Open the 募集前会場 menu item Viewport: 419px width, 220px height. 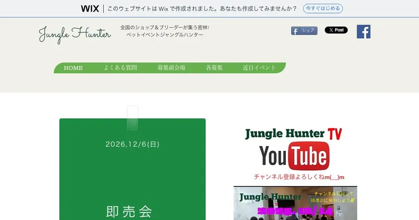click(171, 68)
